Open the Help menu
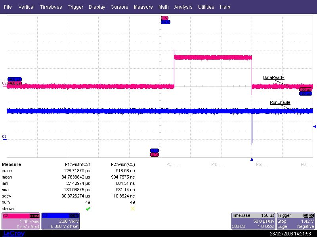Image resolution: width=317 pixels, height=237 pixels. click(x=225, y=7)
